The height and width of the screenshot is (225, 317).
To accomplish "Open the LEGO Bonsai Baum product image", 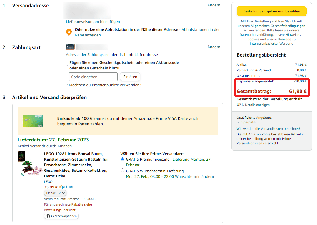I will click(x=29, y=163).
